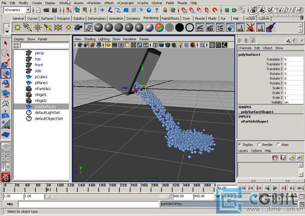Switch to the Polygons shelf tab

(63, 18)
